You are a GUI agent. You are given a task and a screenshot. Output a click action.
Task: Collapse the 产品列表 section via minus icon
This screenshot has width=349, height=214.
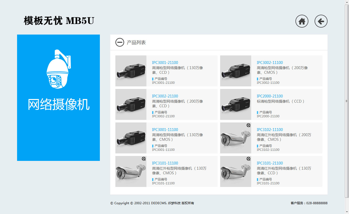pos(120,42)
